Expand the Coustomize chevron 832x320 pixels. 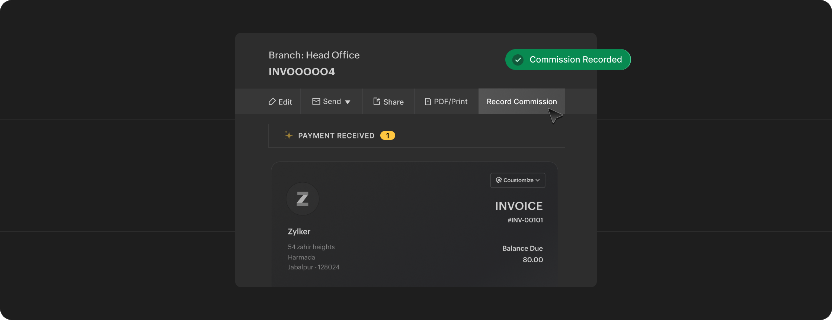[538, 180]
